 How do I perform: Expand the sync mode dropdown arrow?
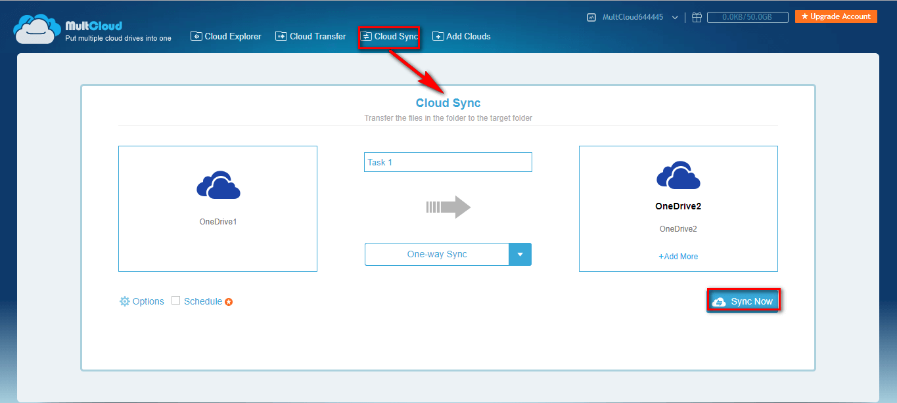click(520, 255)
